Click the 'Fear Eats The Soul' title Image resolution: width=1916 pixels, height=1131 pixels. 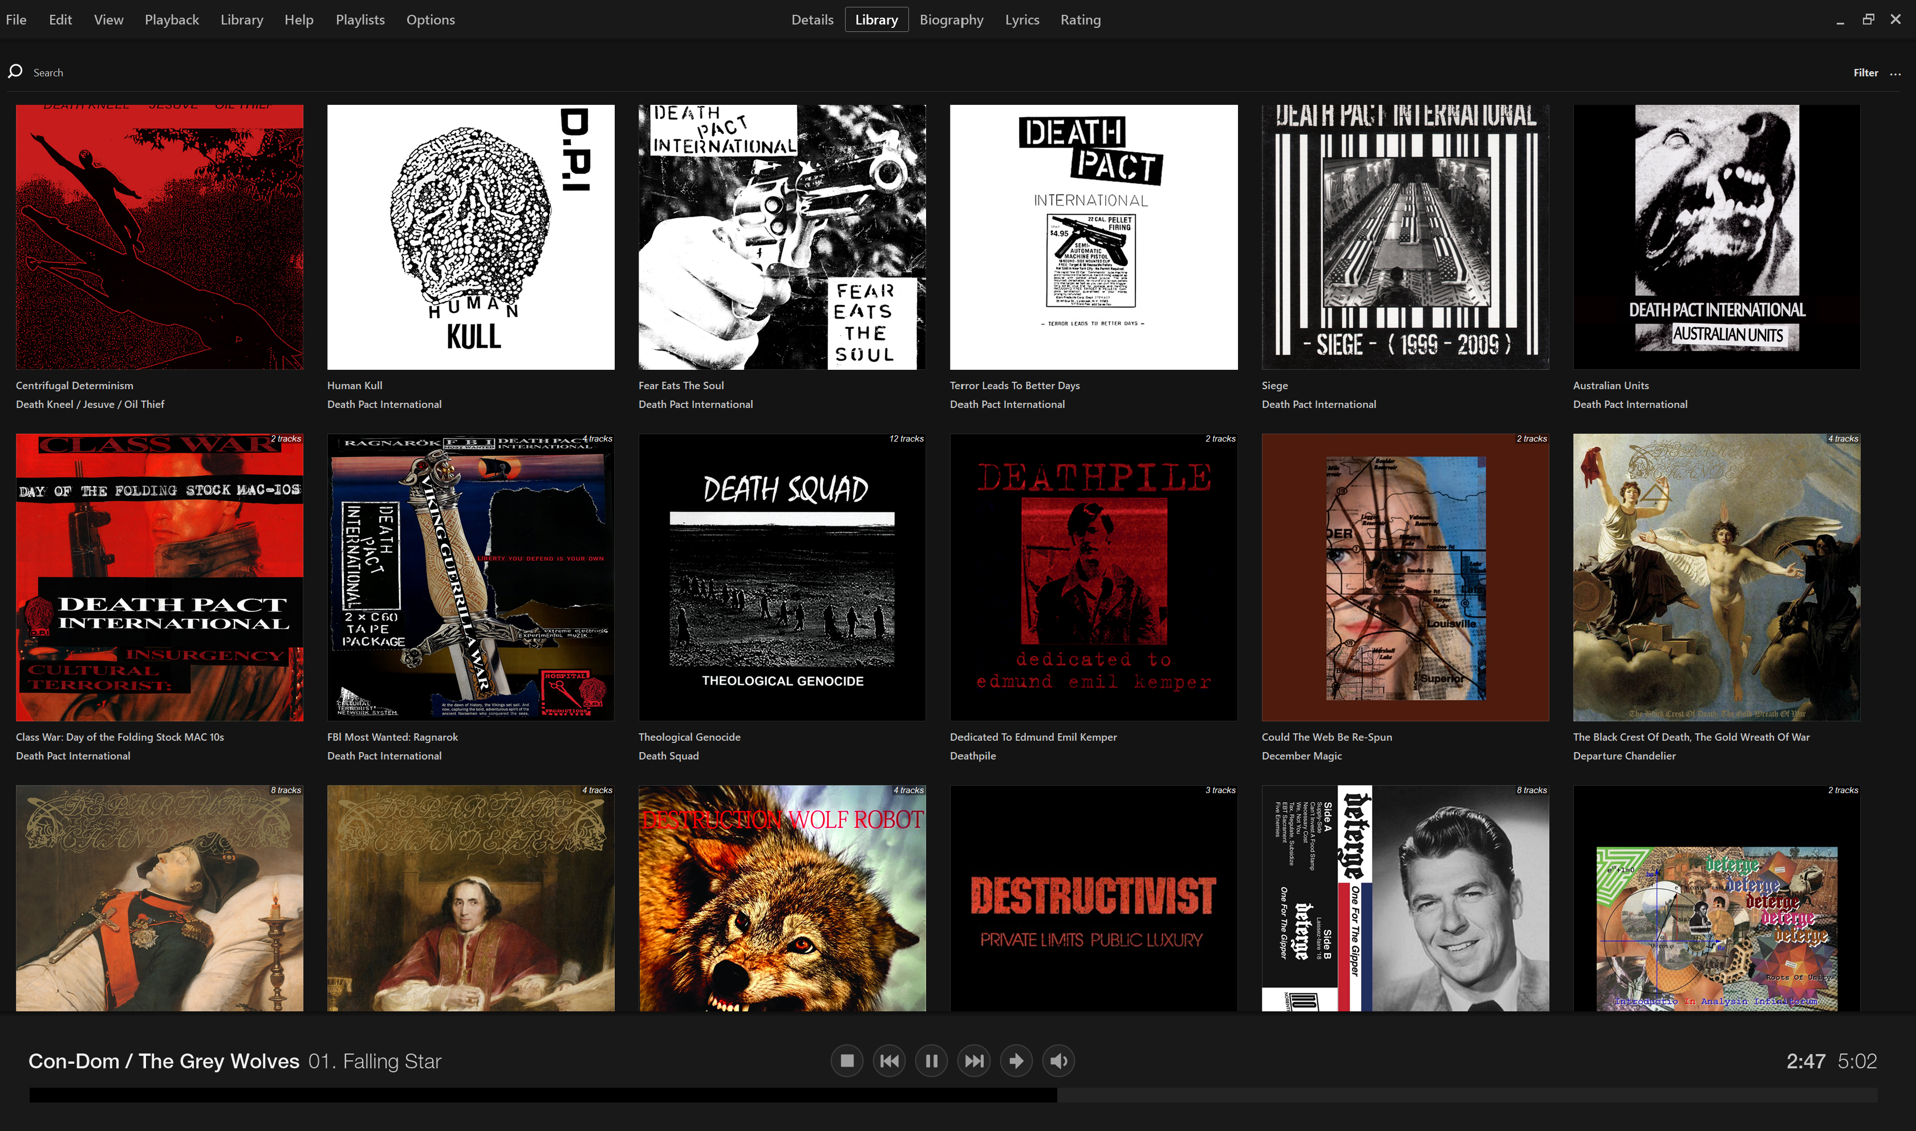pos(681,386)
